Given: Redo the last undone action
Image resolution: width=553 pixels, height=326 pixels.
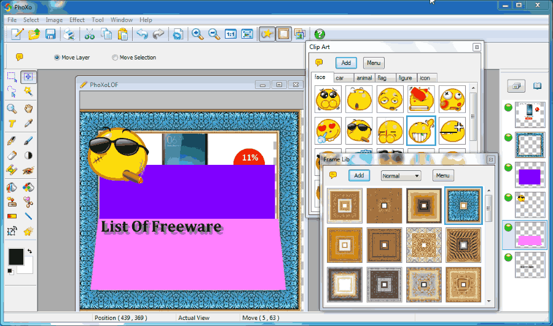Looking at the screenshot, I should (x=159, y=34).
